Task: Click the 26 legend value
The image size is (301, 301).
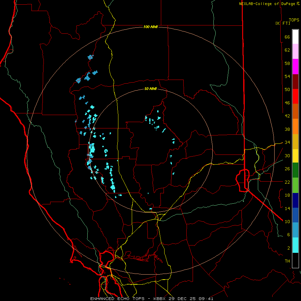Action: 287,169
